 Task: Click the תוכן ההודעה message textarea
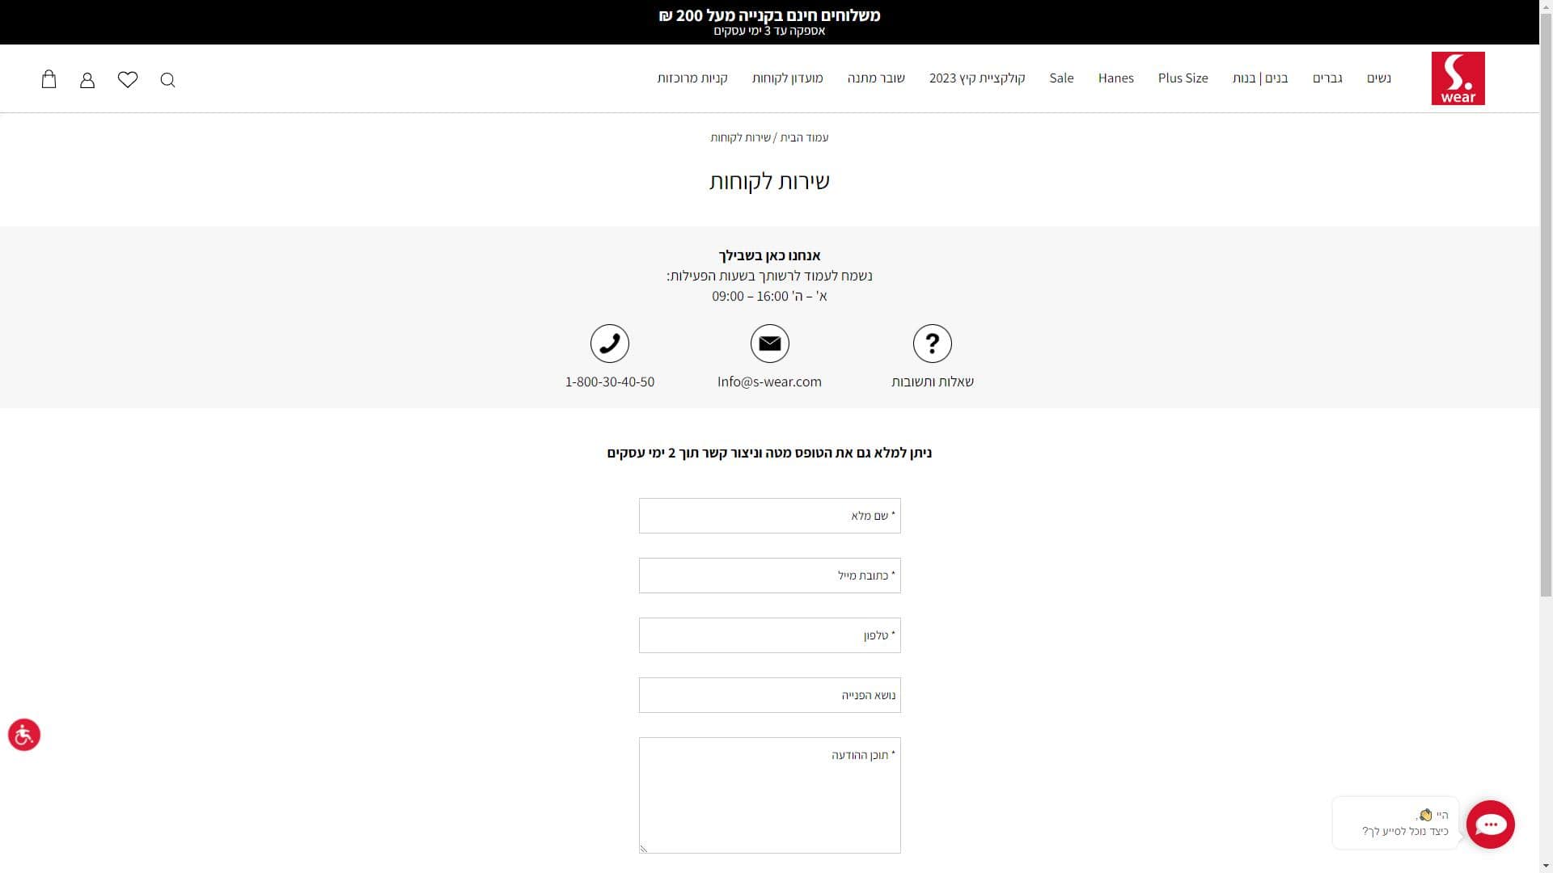tap(769, 795)
